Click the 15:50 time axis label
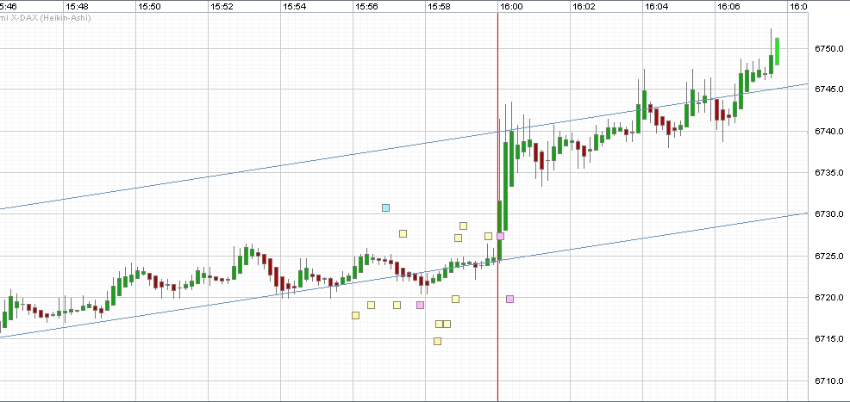 click(149, 7)
